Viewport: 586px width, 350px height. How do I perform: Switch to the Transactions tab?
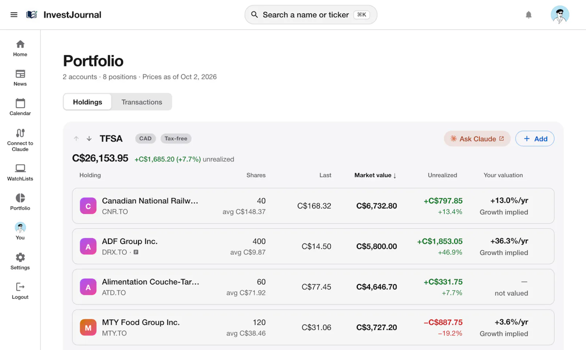142,102
